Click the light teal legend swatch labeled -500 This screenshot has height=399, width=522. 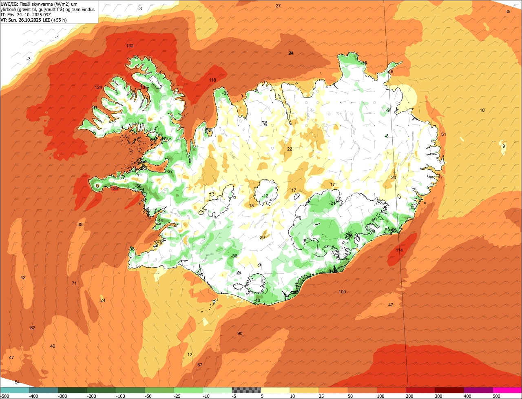click(15, 390)
